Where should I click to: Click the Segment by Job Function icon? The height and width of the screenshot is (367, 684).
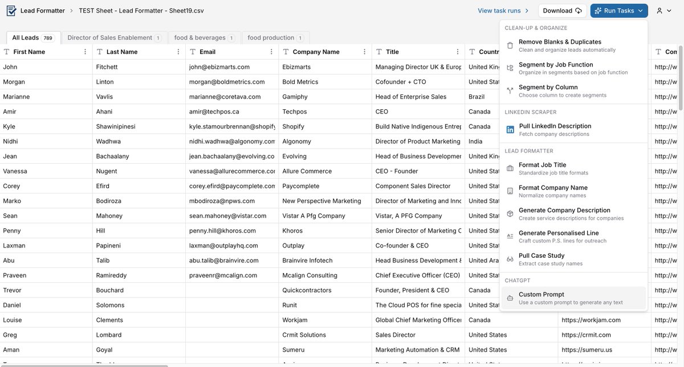(510, 68)
